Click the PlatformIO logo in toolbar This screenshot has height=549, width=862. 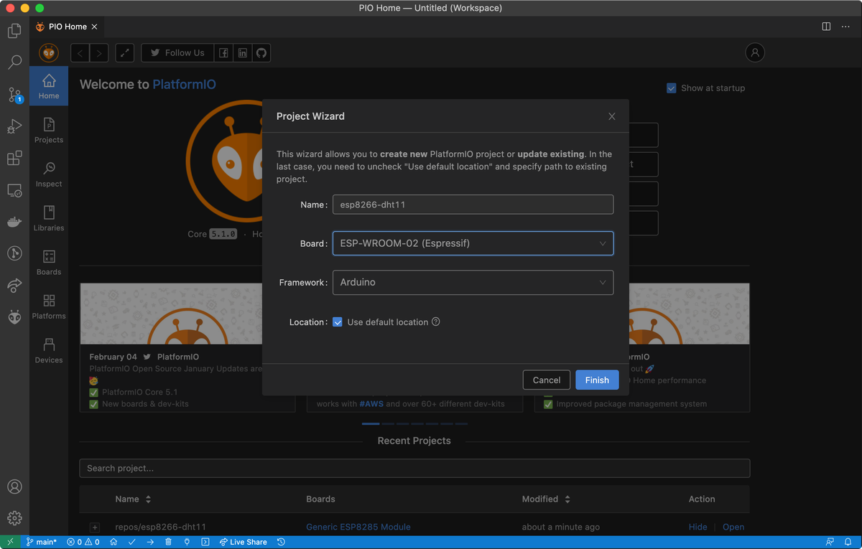[49, 52]
